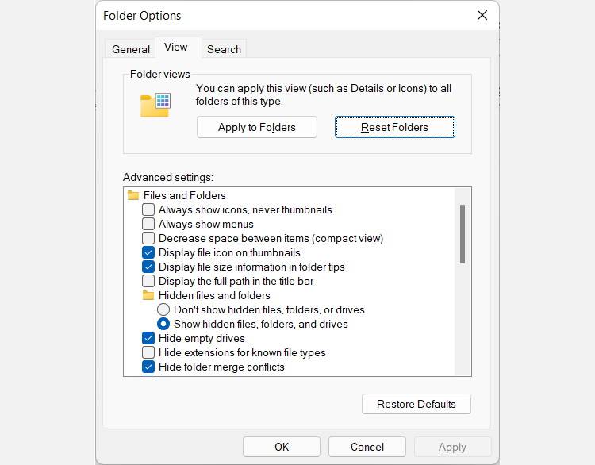Open the Search tab
The height and width of the screenshot is (465, 595).
click(224, 49)
